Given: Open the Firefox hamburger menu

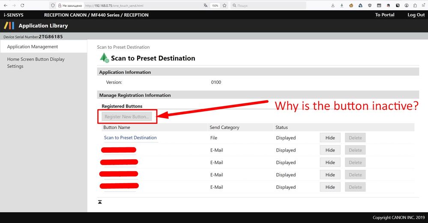Looking at the screenshot, I should tap(423, 6).
